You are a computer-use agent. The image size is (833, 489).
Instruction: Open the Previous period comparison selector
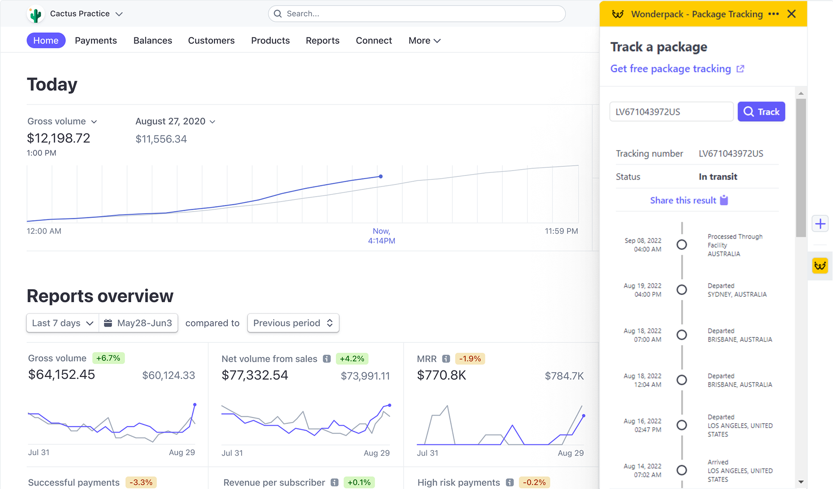click(293, 323)
